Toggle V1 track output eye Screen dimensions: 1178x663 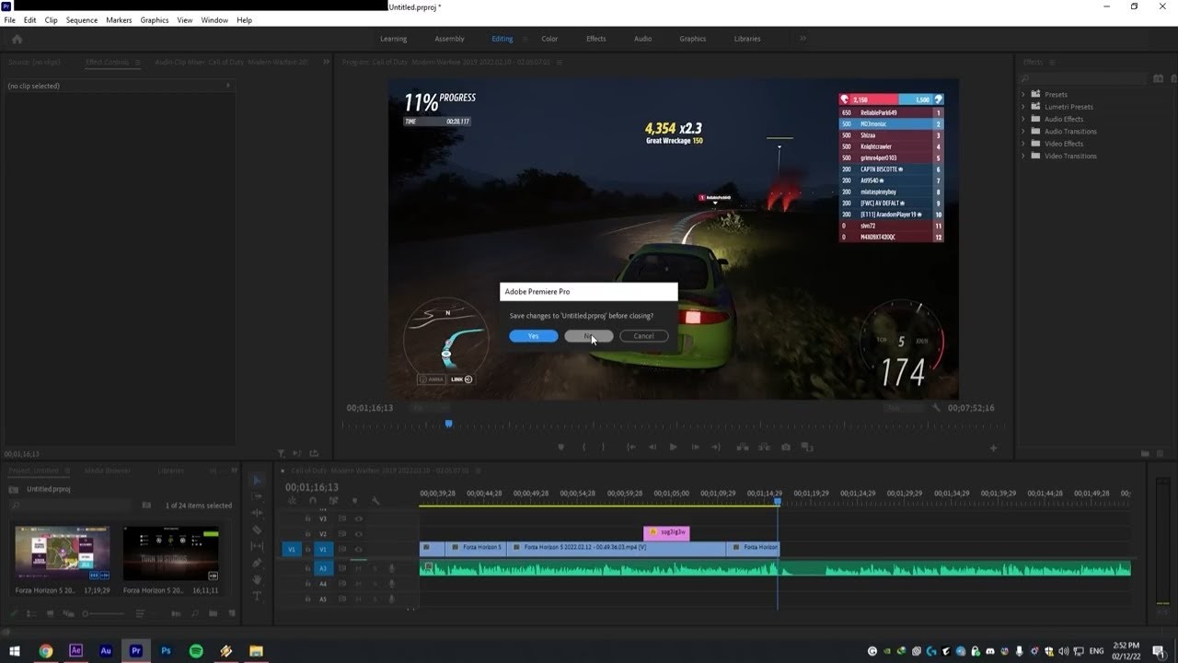click(x=358, y=549)
